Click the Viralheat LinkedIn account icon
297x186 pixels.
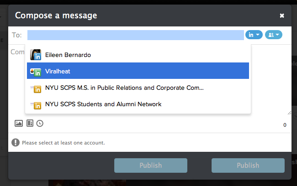tap(36, 72)
